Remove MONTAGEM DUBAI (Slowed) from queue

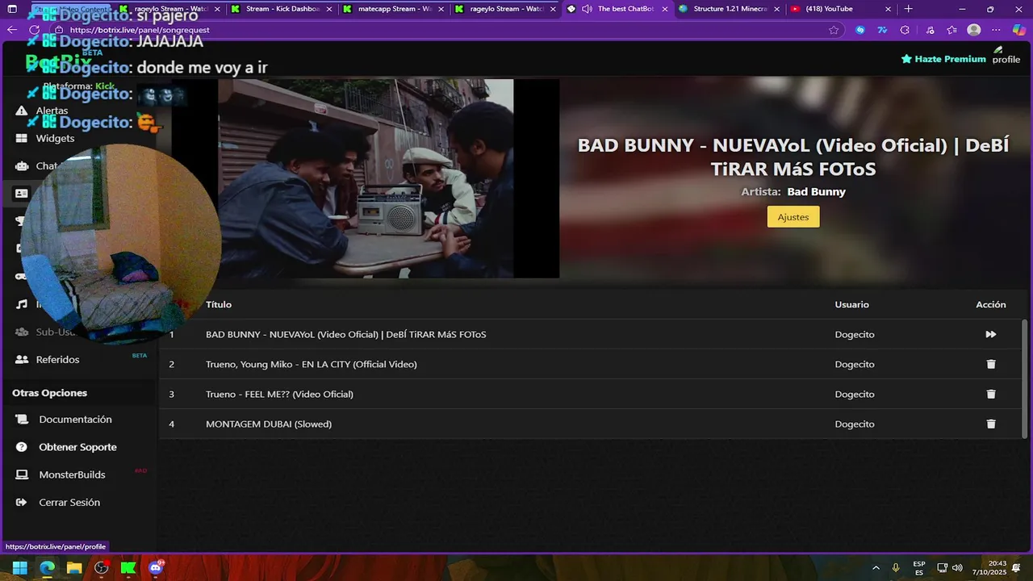tap(991, 424)
